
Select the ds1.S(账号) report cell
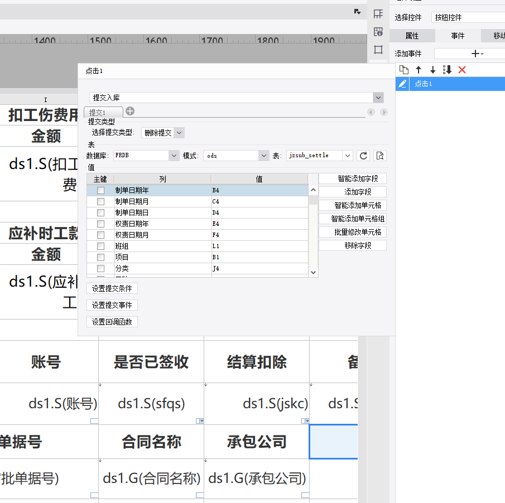tap(49, 404)
